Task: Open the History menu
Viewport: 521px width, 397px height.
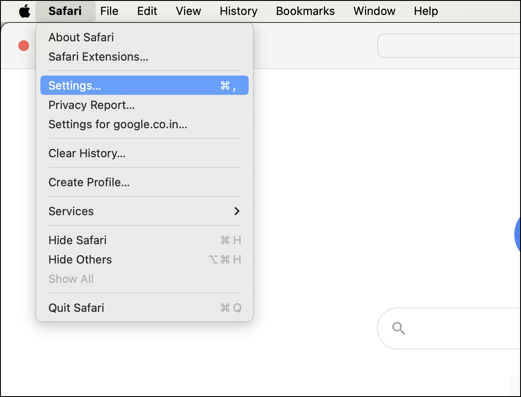Action: (238, 11)
